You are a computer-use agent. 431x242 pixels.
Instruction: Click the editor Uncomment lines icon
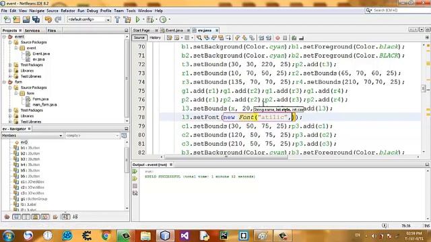point(301,38)
